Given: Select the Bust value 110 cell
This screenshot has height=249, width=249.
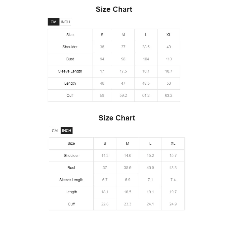Looking at the screenshot, I should (169, 59).
